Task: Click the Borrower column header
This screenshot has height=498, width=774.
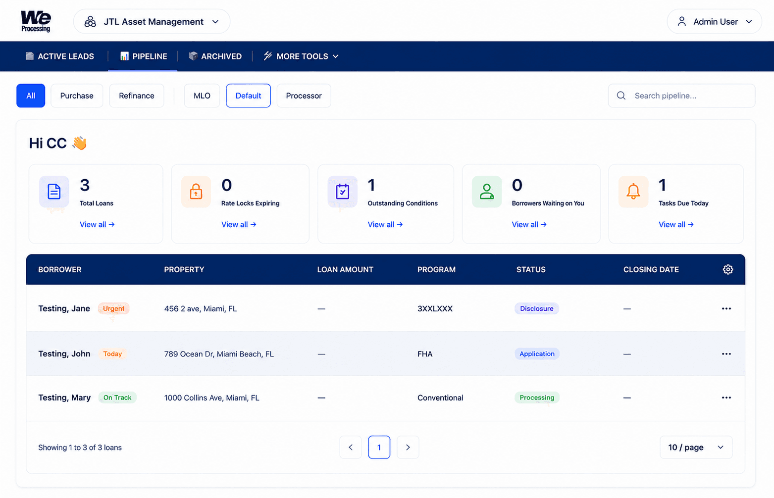Action: click(x=60, y=270)
